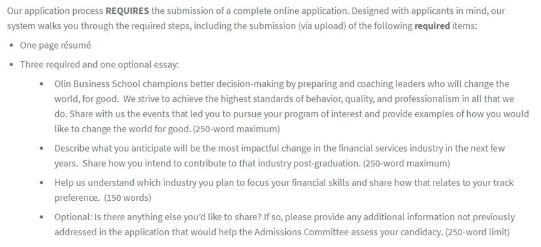
Task: Click the bullet dot beside One page résumé
Action: (x=12, y=46)
